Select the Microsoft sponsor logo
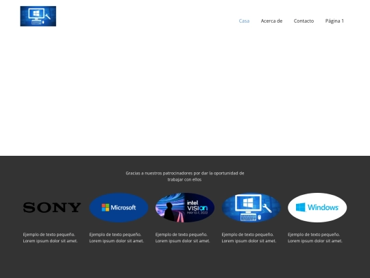This screenshot has height=278, width=370. pos(119,207)
